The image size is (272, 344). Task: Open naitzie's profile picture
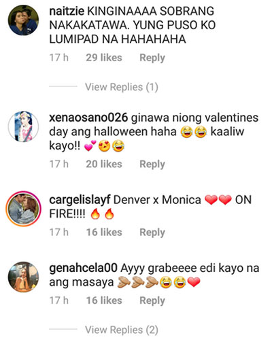pos(23,20)
